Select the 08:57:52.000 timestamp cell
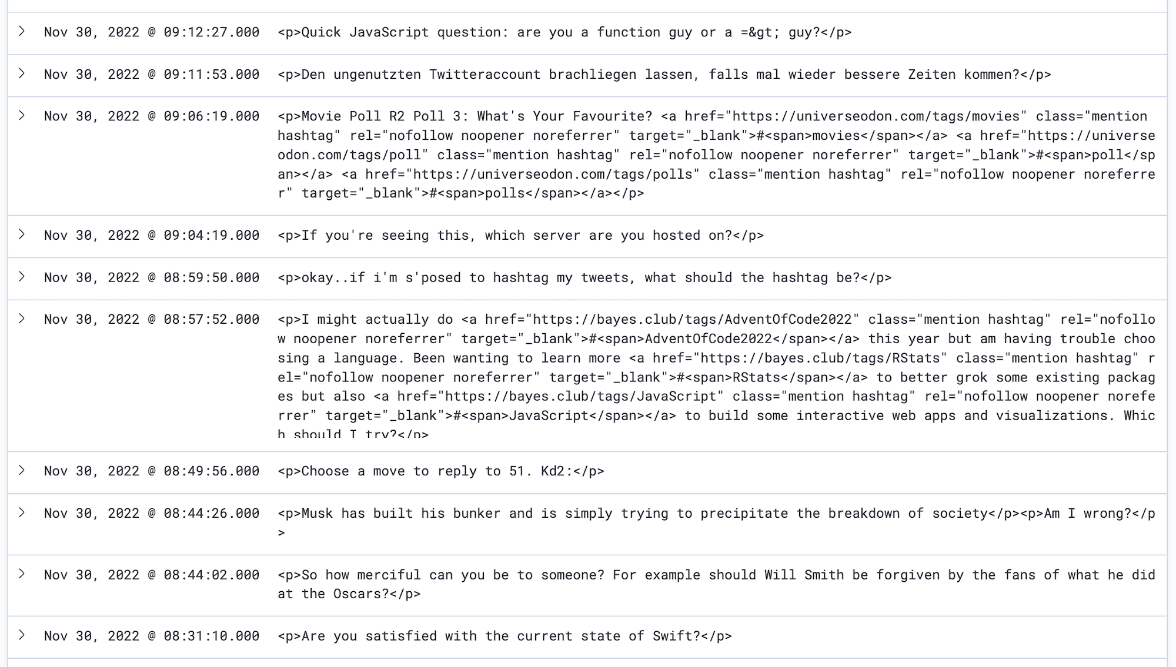 (x=151, y=320)
